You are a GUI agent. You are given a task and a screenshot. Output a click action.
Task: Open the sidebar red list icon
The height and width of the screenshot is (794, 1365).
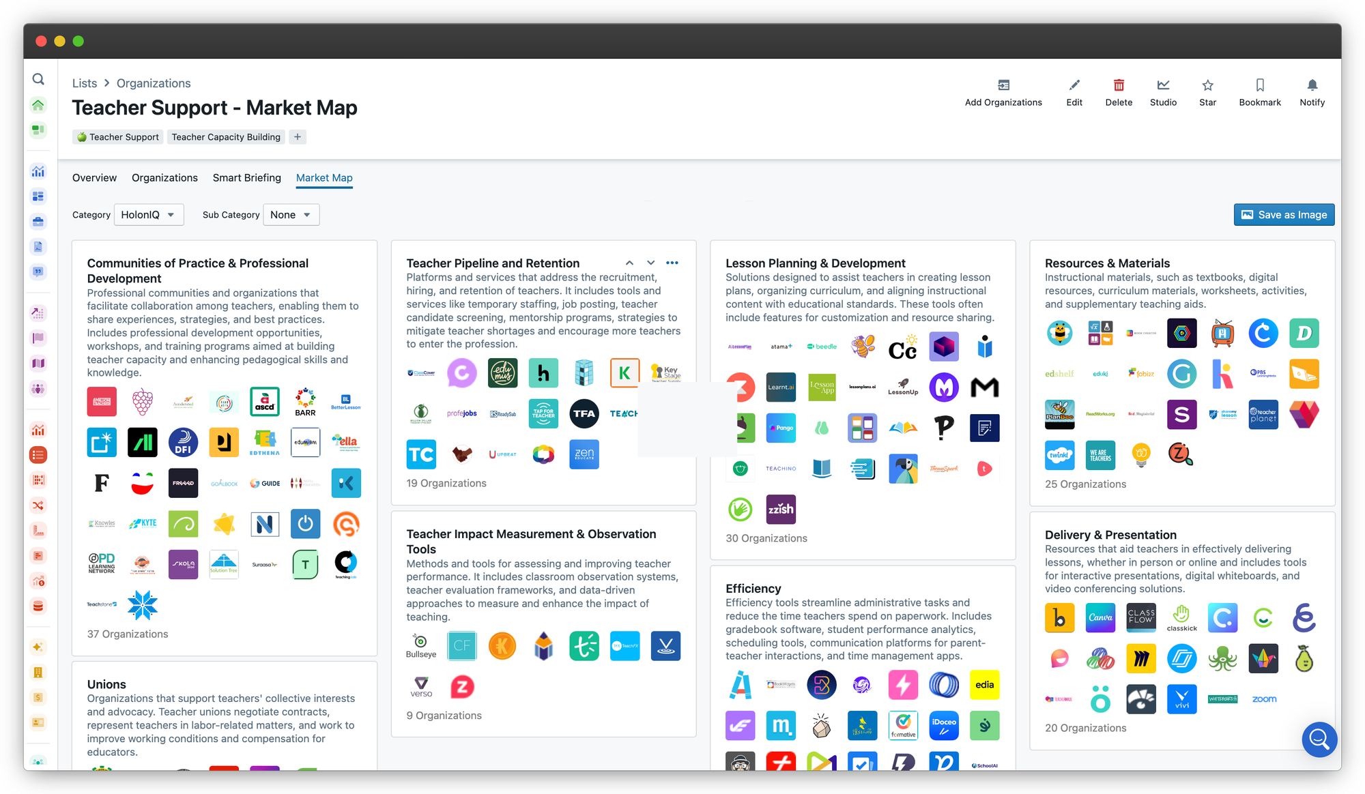coord(38,455)
